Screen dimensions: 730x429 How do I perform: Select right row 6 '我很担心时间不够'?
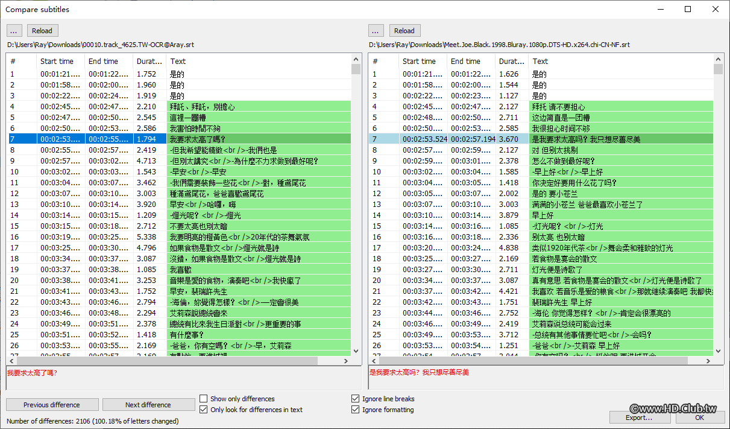point(541,129)
